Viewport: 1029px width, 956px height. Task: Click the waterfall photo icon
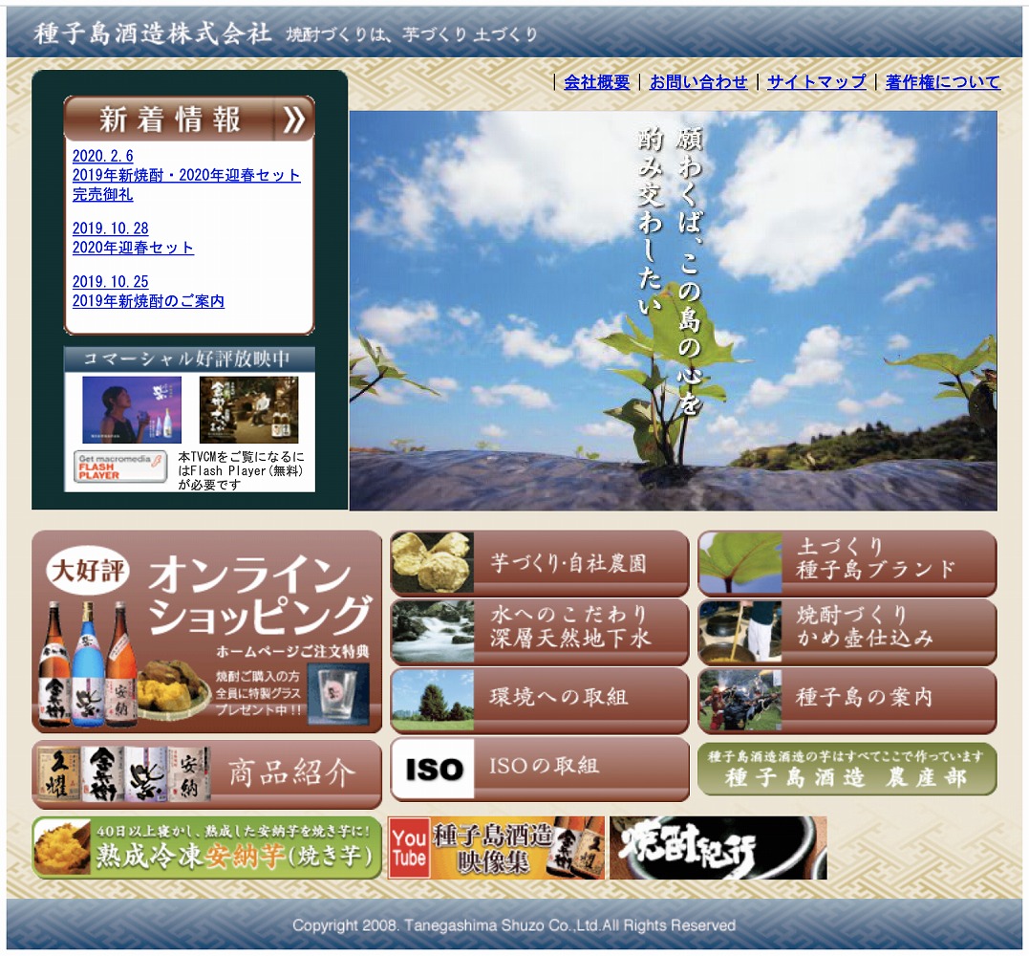click(433, 632)
